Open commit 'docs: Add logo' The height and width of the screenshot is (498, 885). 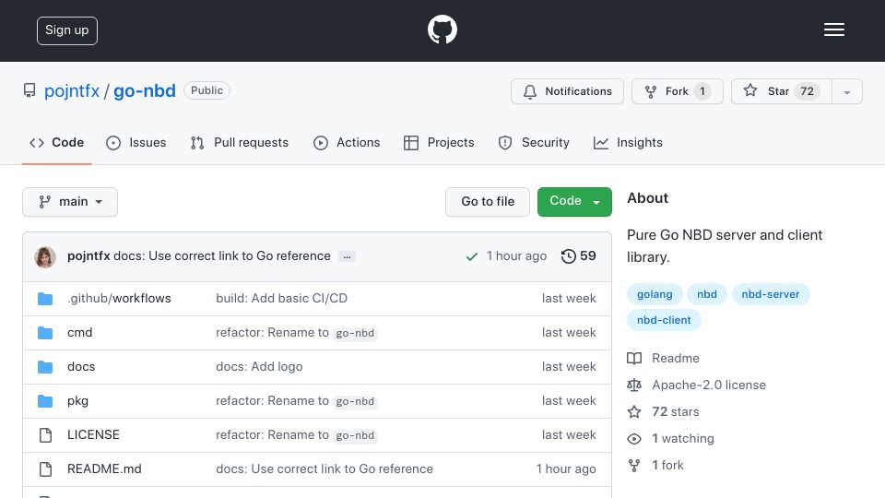tap(259, 367)
